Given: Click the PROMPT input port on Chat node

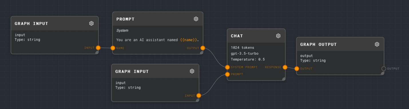Looking at the screenshot, I should tap(227, 74).
